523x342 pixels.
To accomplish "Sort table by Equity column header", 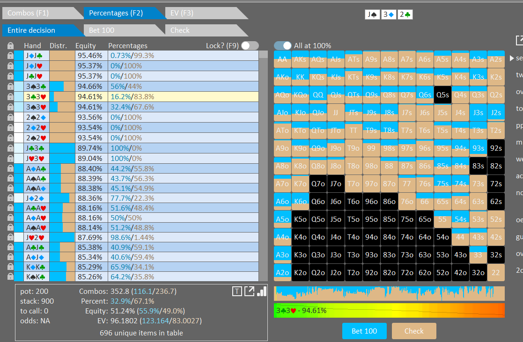I will pos(85,45).
